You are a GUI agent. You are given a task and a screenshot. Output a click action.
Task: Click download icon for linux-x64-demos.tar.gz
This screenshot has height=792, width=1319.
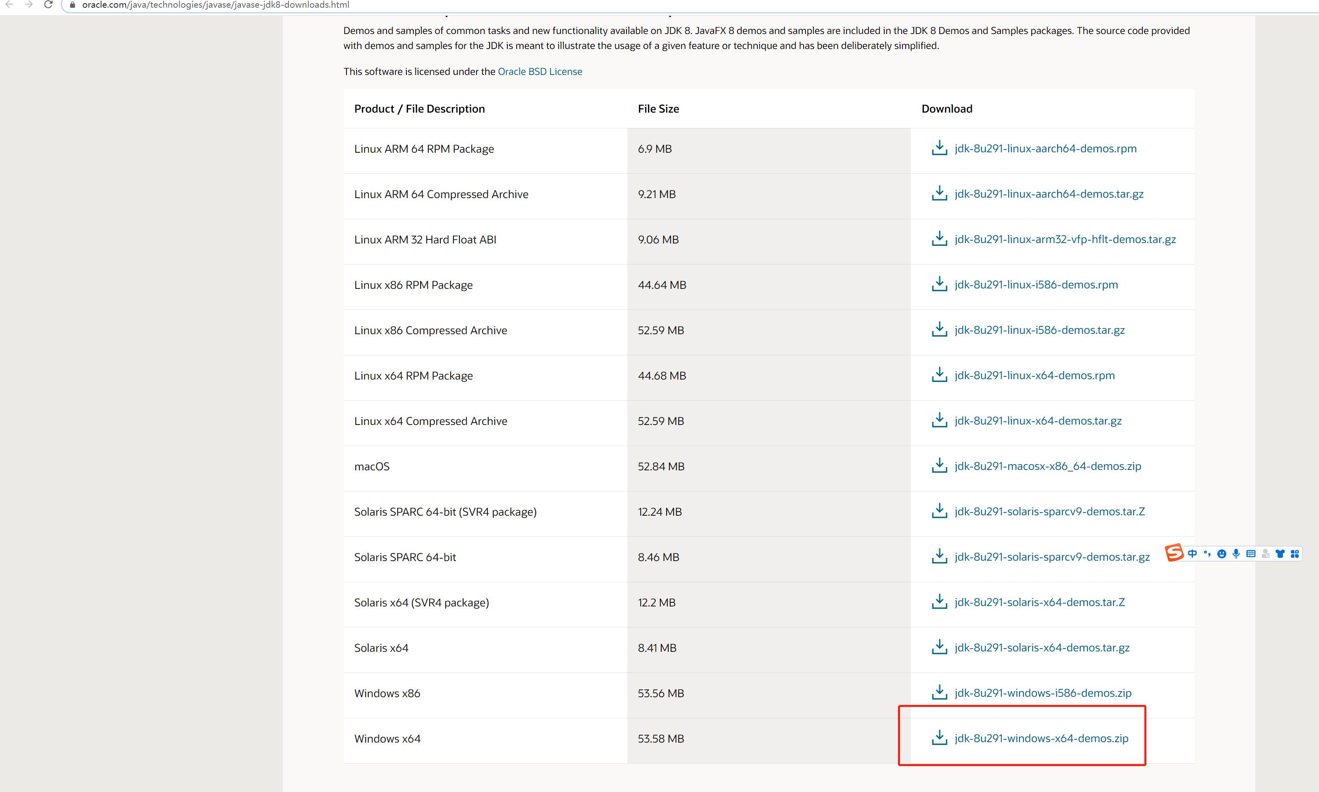tap(939, 421)
